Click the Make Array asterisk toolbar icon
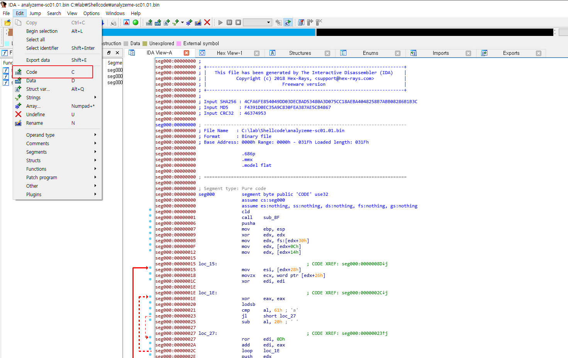The image size is (568, 358). pos(189,22)
